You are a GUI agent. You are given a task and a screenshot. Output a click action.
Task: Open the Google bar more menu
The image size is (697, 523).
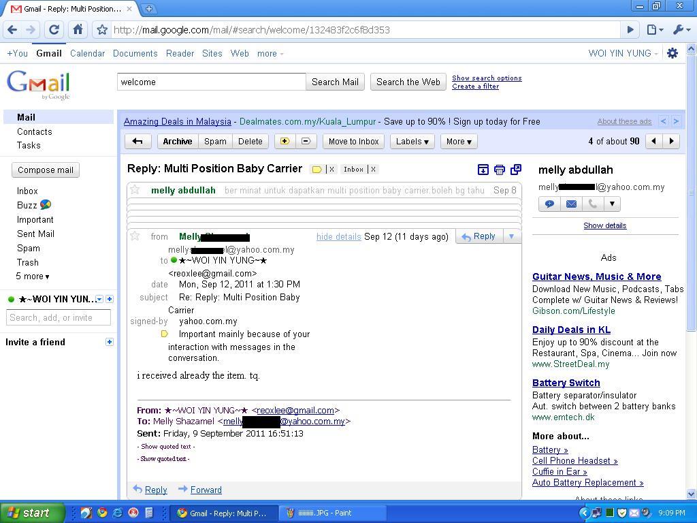tap(270, 53)
